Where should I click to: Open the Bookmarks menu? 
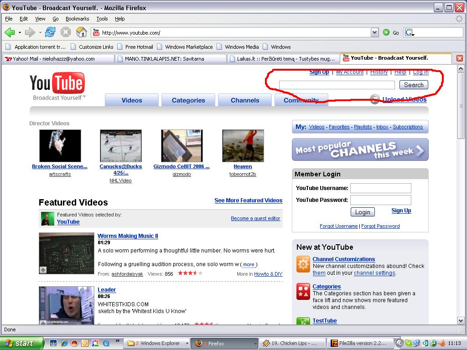coord(77,19)
